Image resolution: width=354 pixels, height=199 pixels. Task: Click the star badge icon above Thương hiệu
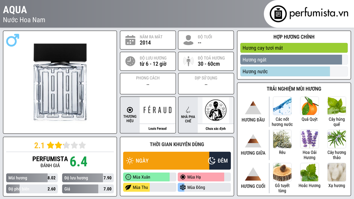[x=130, y=110]
